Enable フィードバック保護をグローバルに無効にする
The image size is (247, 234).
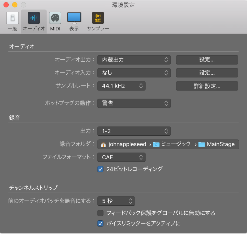tap(100, 214)
